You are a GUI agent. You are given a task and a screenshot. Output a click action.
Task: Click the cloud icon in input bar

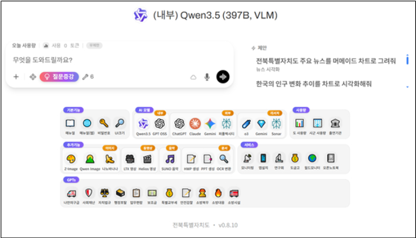coord(193,77)
